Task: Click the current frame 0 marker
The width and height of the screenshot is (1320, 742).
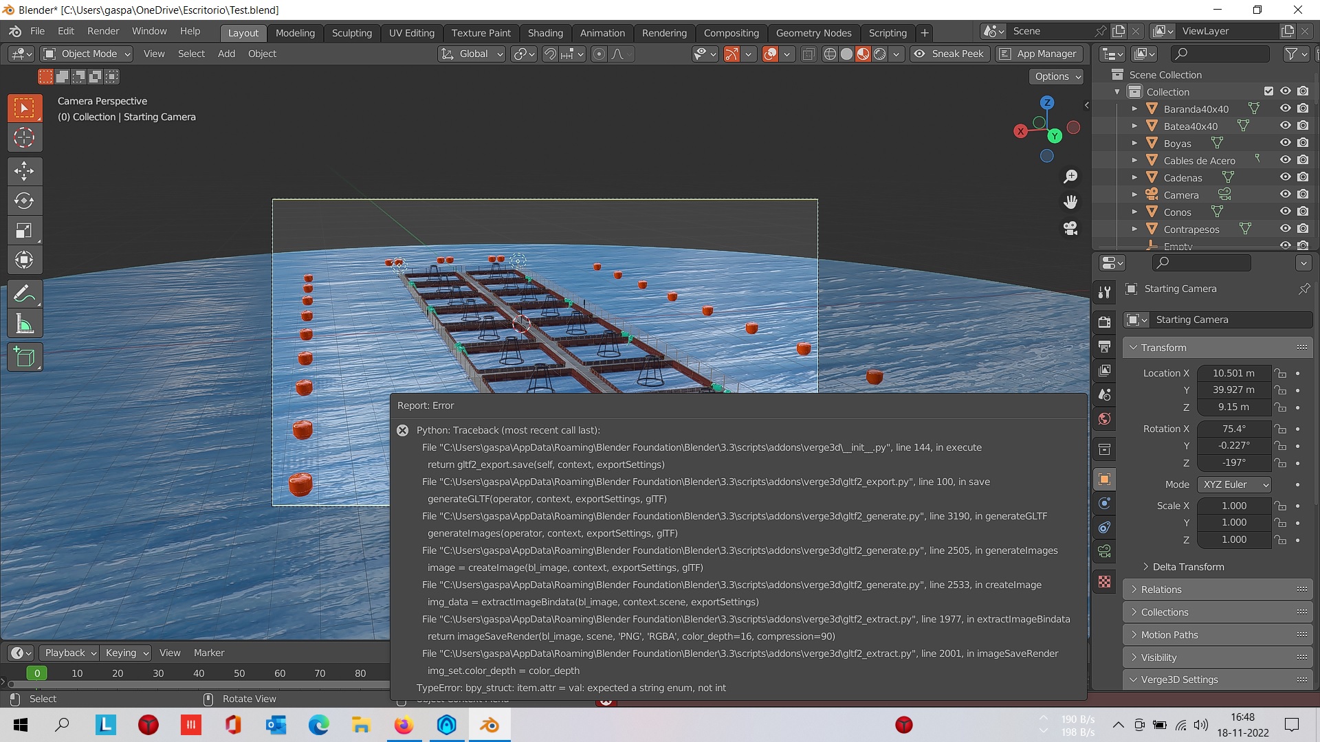Action: point(37,673)
